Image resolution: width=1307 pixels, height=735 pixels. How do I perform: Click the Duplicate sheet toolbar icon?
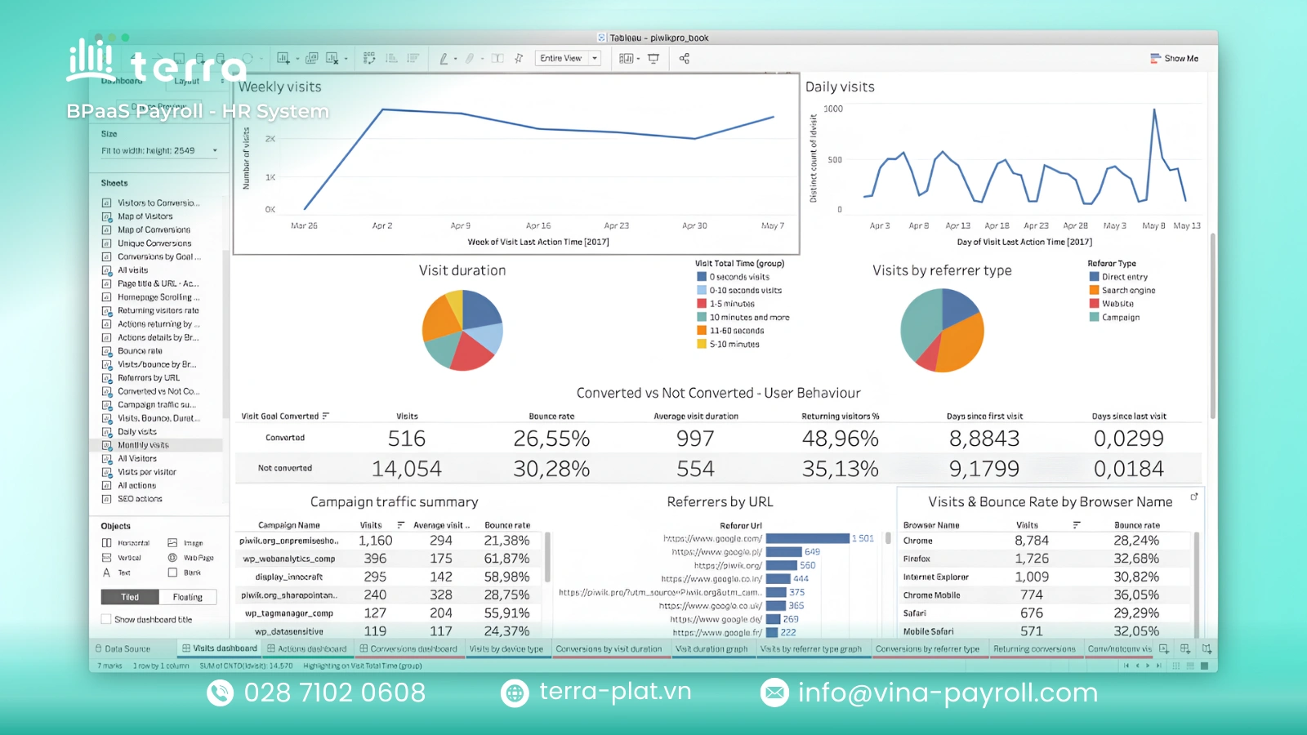[312, 58]
